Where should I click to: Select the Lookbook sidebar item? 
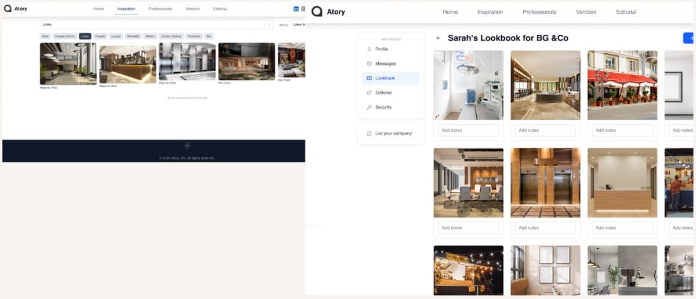[x=385, y=78]
